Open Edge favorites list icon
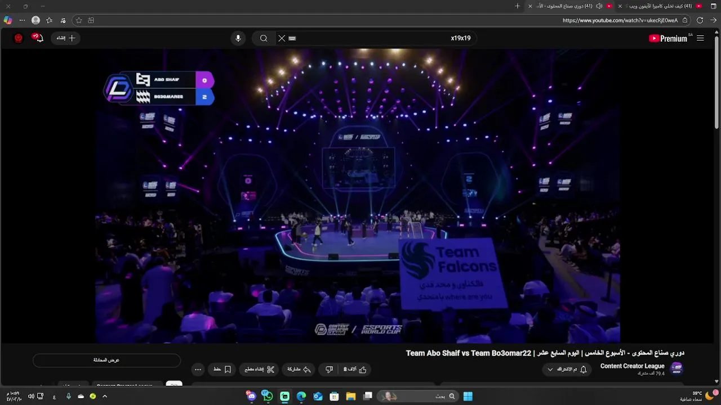The height and width of the screenshot is (405, 721). pyautogui.click(x=50, y=20)
